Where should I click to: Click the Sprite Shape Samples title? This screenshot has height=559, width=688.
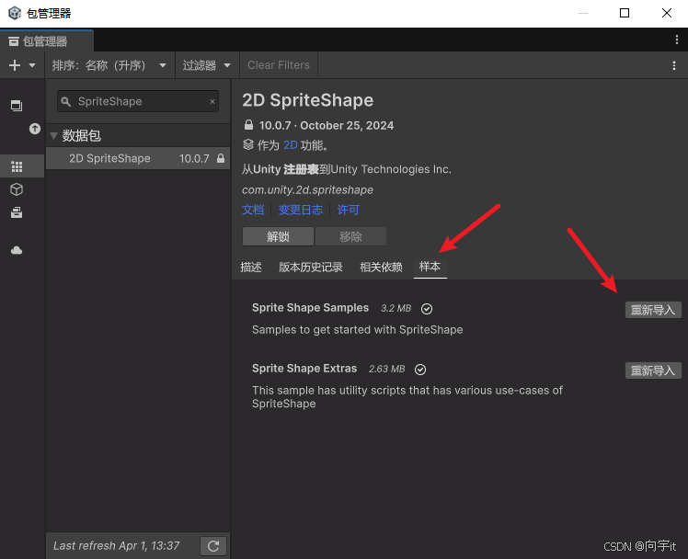[310, 308]
